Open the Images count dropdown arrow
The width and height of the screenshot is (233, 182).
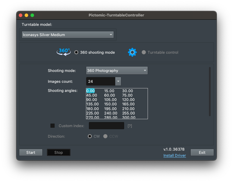tap(118, 81)
